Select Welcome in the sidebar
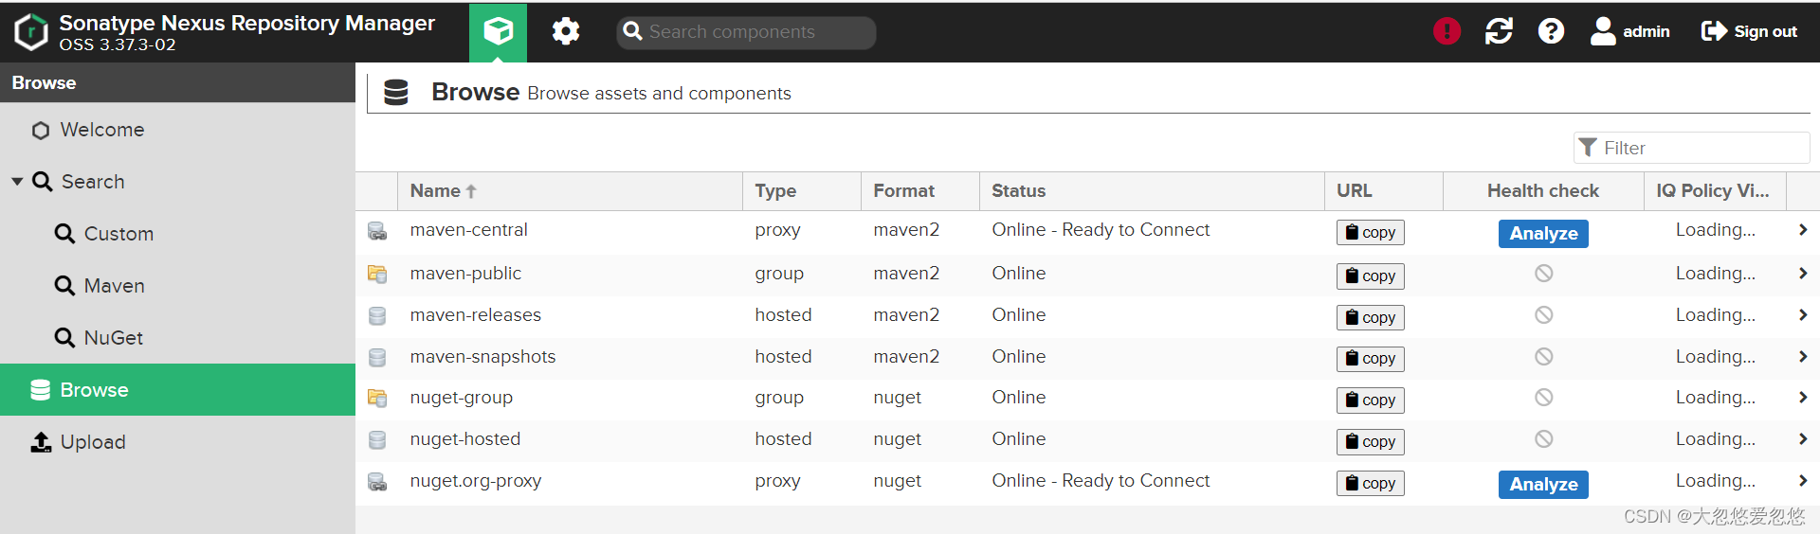Viewport: 1820px width, 534px height. coord(101,130)
